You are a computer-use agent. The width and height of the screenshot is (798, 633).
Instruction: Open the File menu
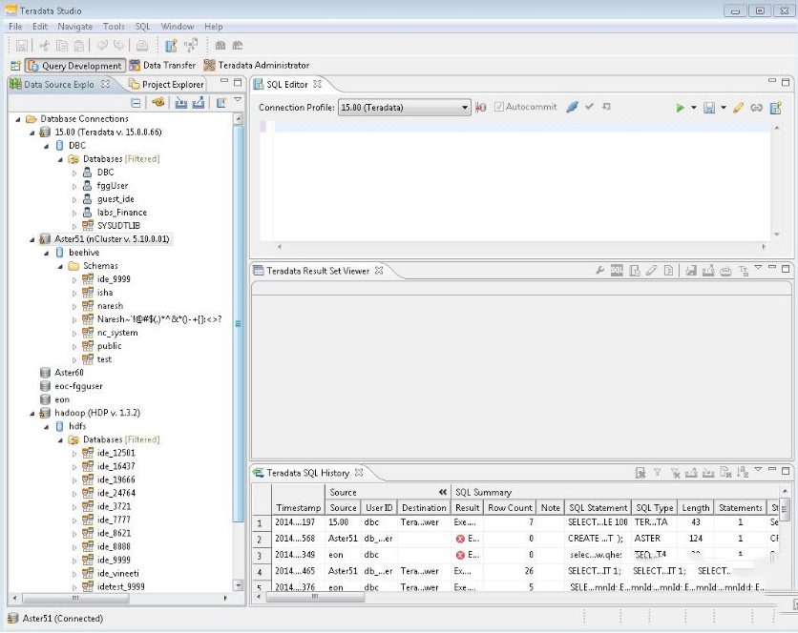pyautogui.click(x=15, y=27)
